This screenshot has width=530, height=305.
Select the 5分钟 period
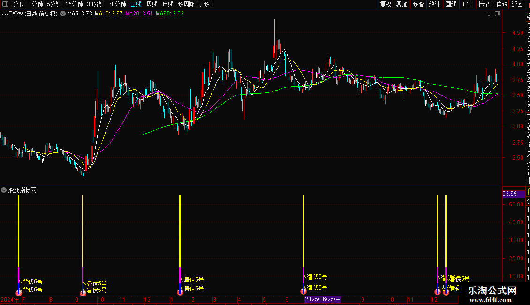tap(54, 4)
